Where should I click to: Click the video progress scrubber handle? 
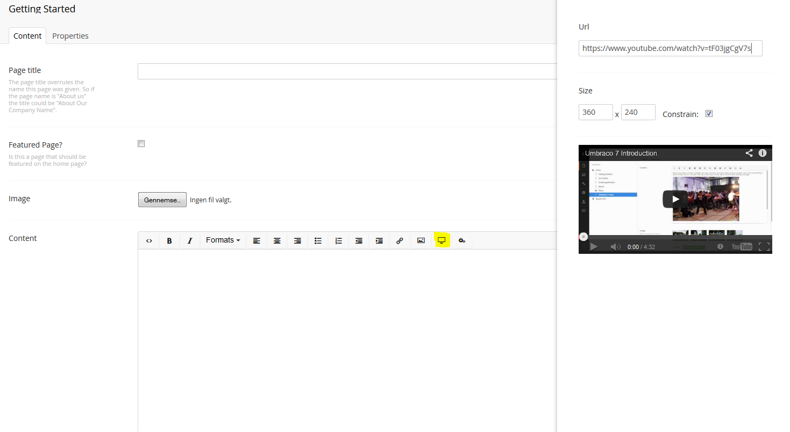tap(583, 237)
